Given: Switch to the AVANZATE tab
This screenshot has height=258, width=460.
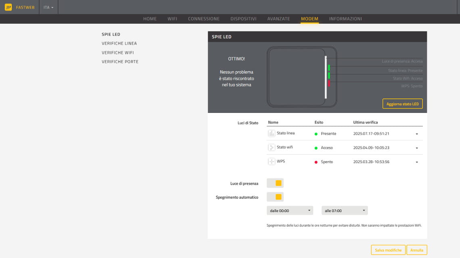Looking at the screenshot, I should click(278, 19).
